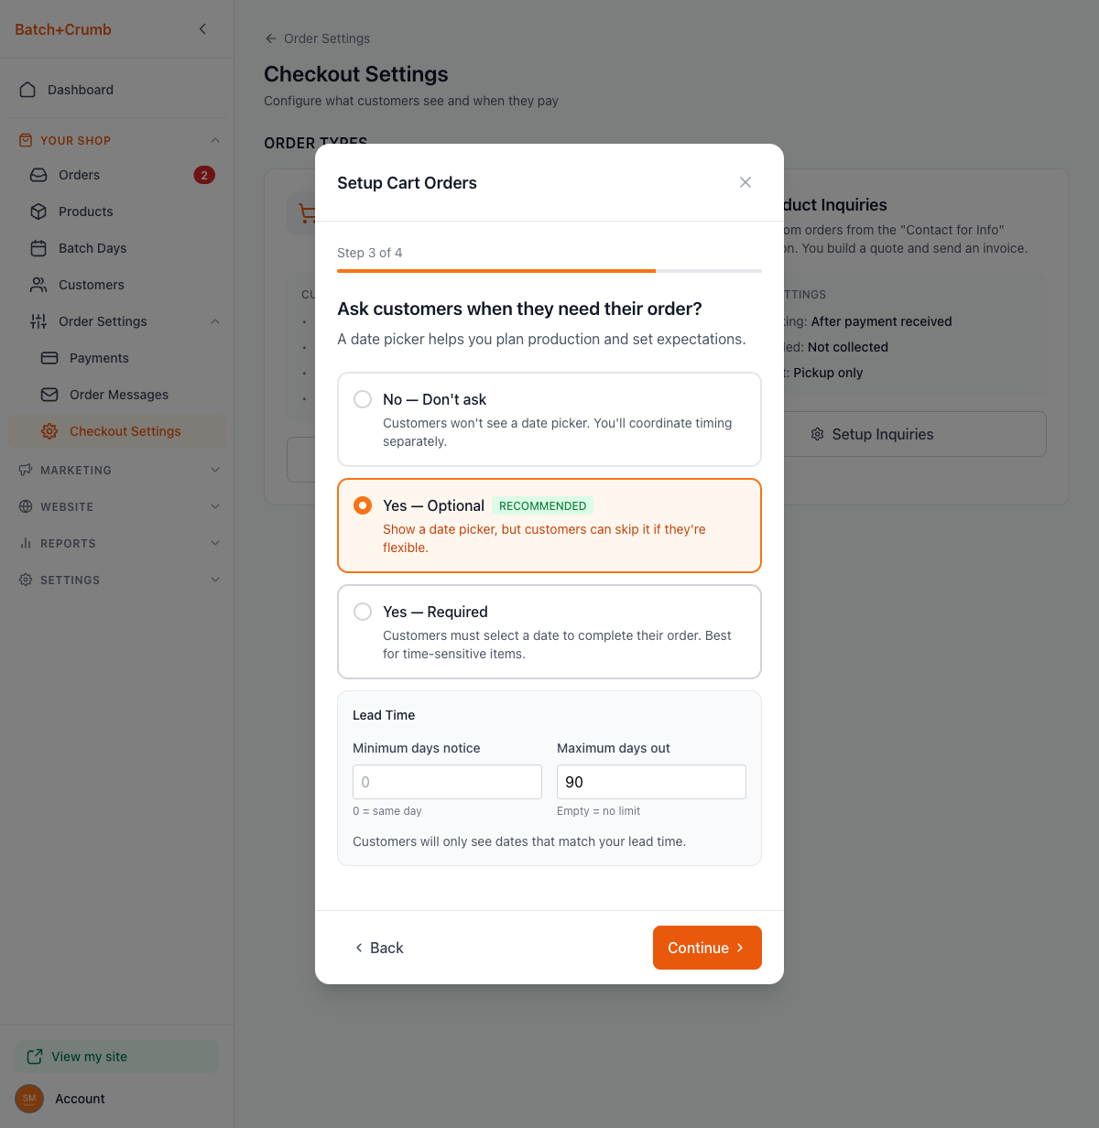
Task: Collapse sidebar with the chevron icon
Action: (202, 29)
